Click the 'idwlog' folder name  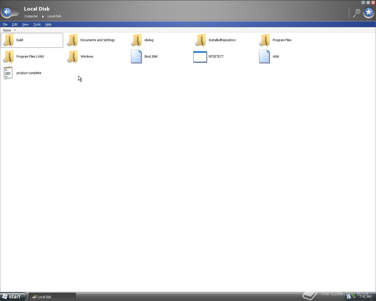point(149,40)
